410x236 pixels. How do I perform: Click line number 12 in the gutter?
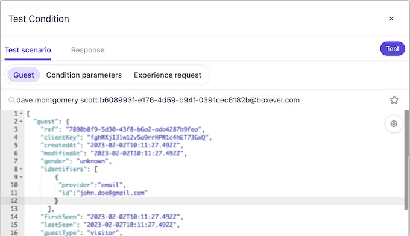(14, 200)
